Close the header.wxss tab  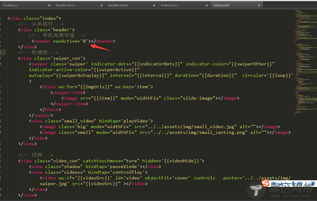[x=101, y=5]
